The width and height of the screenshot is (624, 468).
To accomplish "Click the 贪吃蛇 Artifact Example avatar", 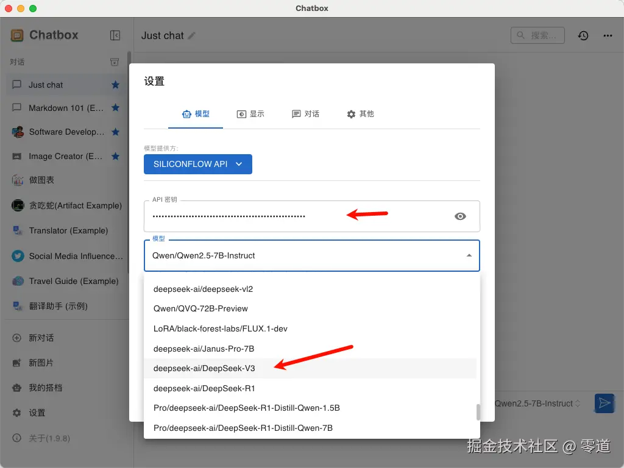I will coord(18,205).
